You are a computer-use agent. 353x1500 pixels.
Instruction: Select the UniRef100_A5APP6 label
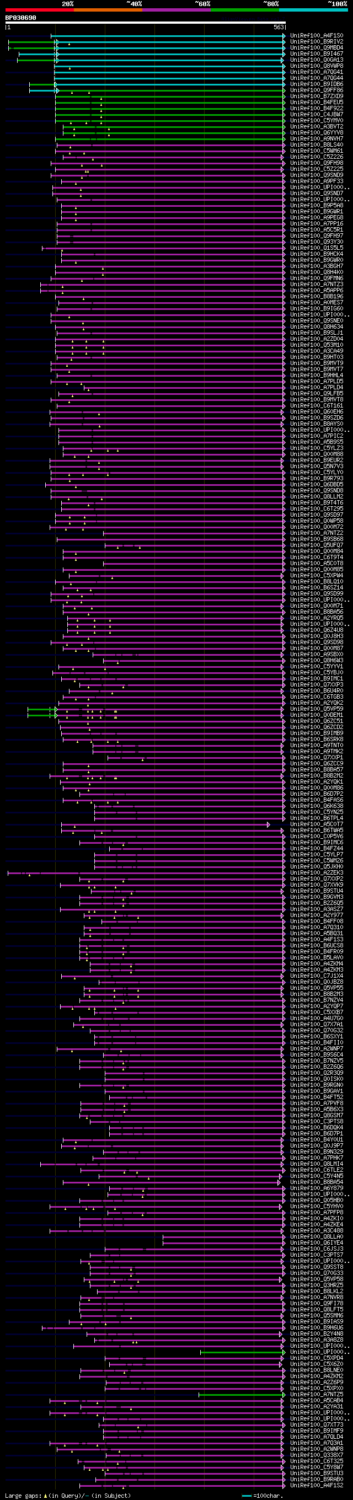tap(317, 290)
